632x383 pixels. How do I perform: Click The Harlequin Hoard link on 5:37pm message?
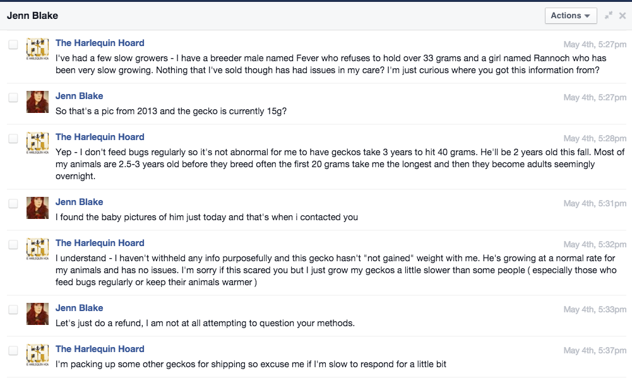point(100,349)
